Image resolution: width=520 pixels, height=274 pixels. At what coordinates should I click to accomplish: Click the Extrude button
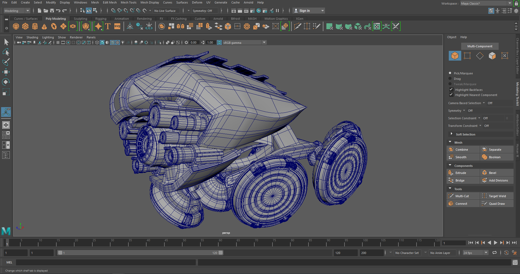(x=460, y=173)
